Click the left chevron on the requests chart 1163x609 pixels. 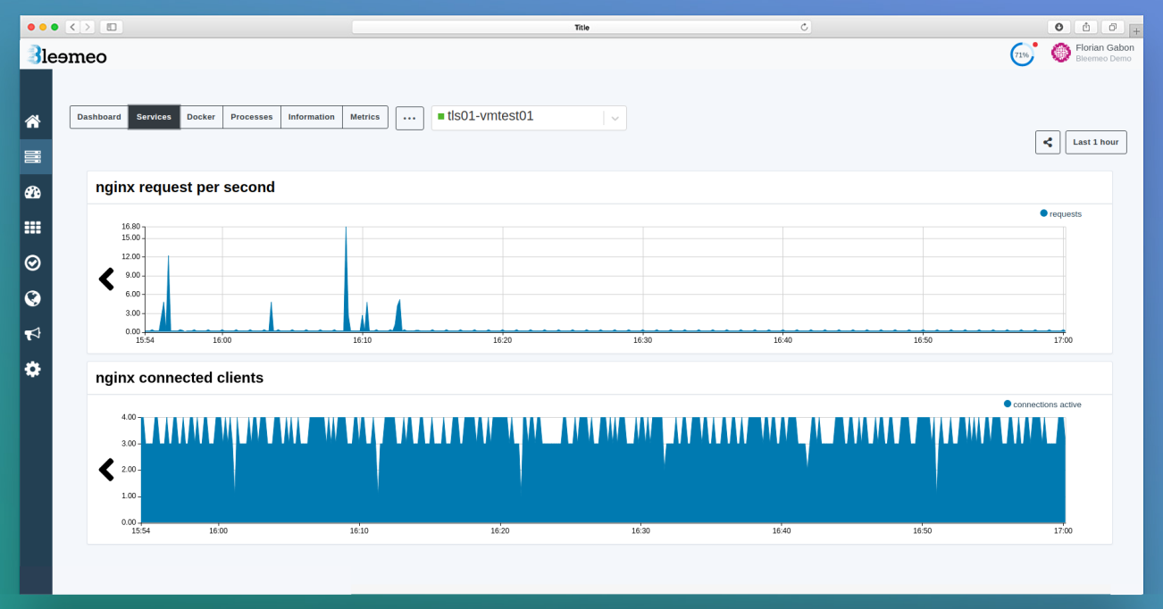pyautogui.click(x=106, y=279)
